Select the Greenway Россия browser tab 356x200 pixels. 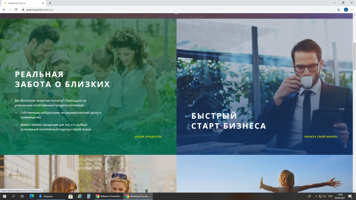24,3
